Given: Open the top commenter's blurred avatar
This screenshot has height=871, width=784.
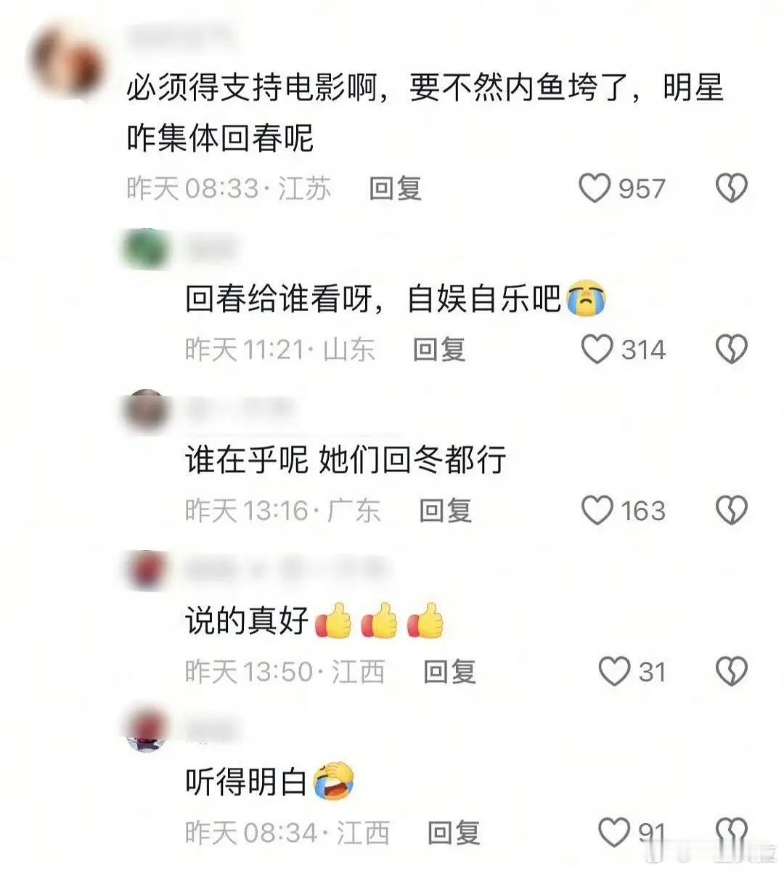Looking at the screenshot, I should point(67,61).
